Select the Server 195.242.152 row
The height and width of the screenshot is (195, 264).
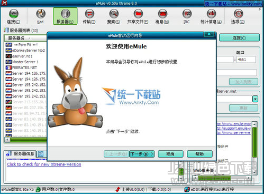click(x=25, y=85)
